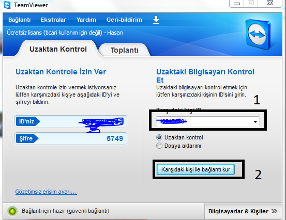Minimize the TeamViewer window
Viewport: 286px width, 220px height.
point(237,3)
